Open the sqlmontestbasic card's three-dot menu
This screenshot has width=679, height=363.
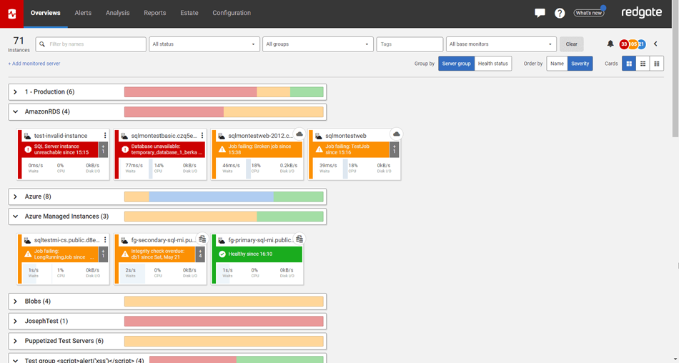point(202,136)
